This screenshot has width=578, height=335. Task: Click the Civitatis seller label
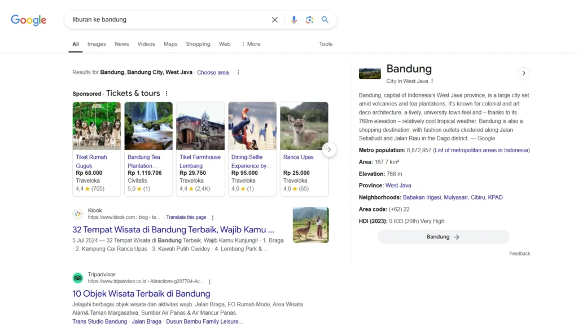coord(137,180)
